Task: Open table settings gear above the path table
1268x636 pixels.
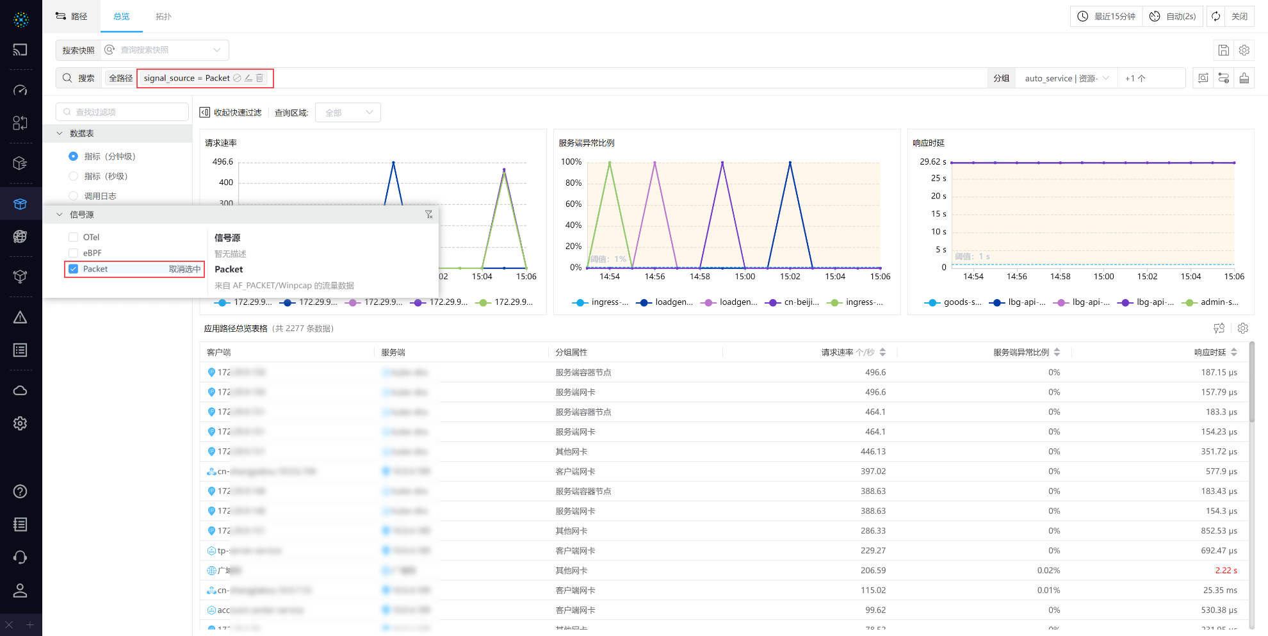Action: (x=1242, y=328)
